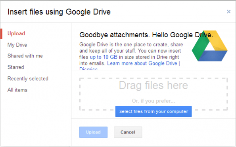This screenshot has height=147, width=236.
Task: Click the blue Upload button
Action: coord(93,132)
